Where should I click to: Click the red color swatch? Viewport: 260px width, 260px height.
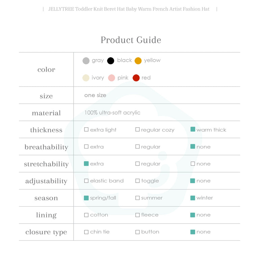(136, 78)
